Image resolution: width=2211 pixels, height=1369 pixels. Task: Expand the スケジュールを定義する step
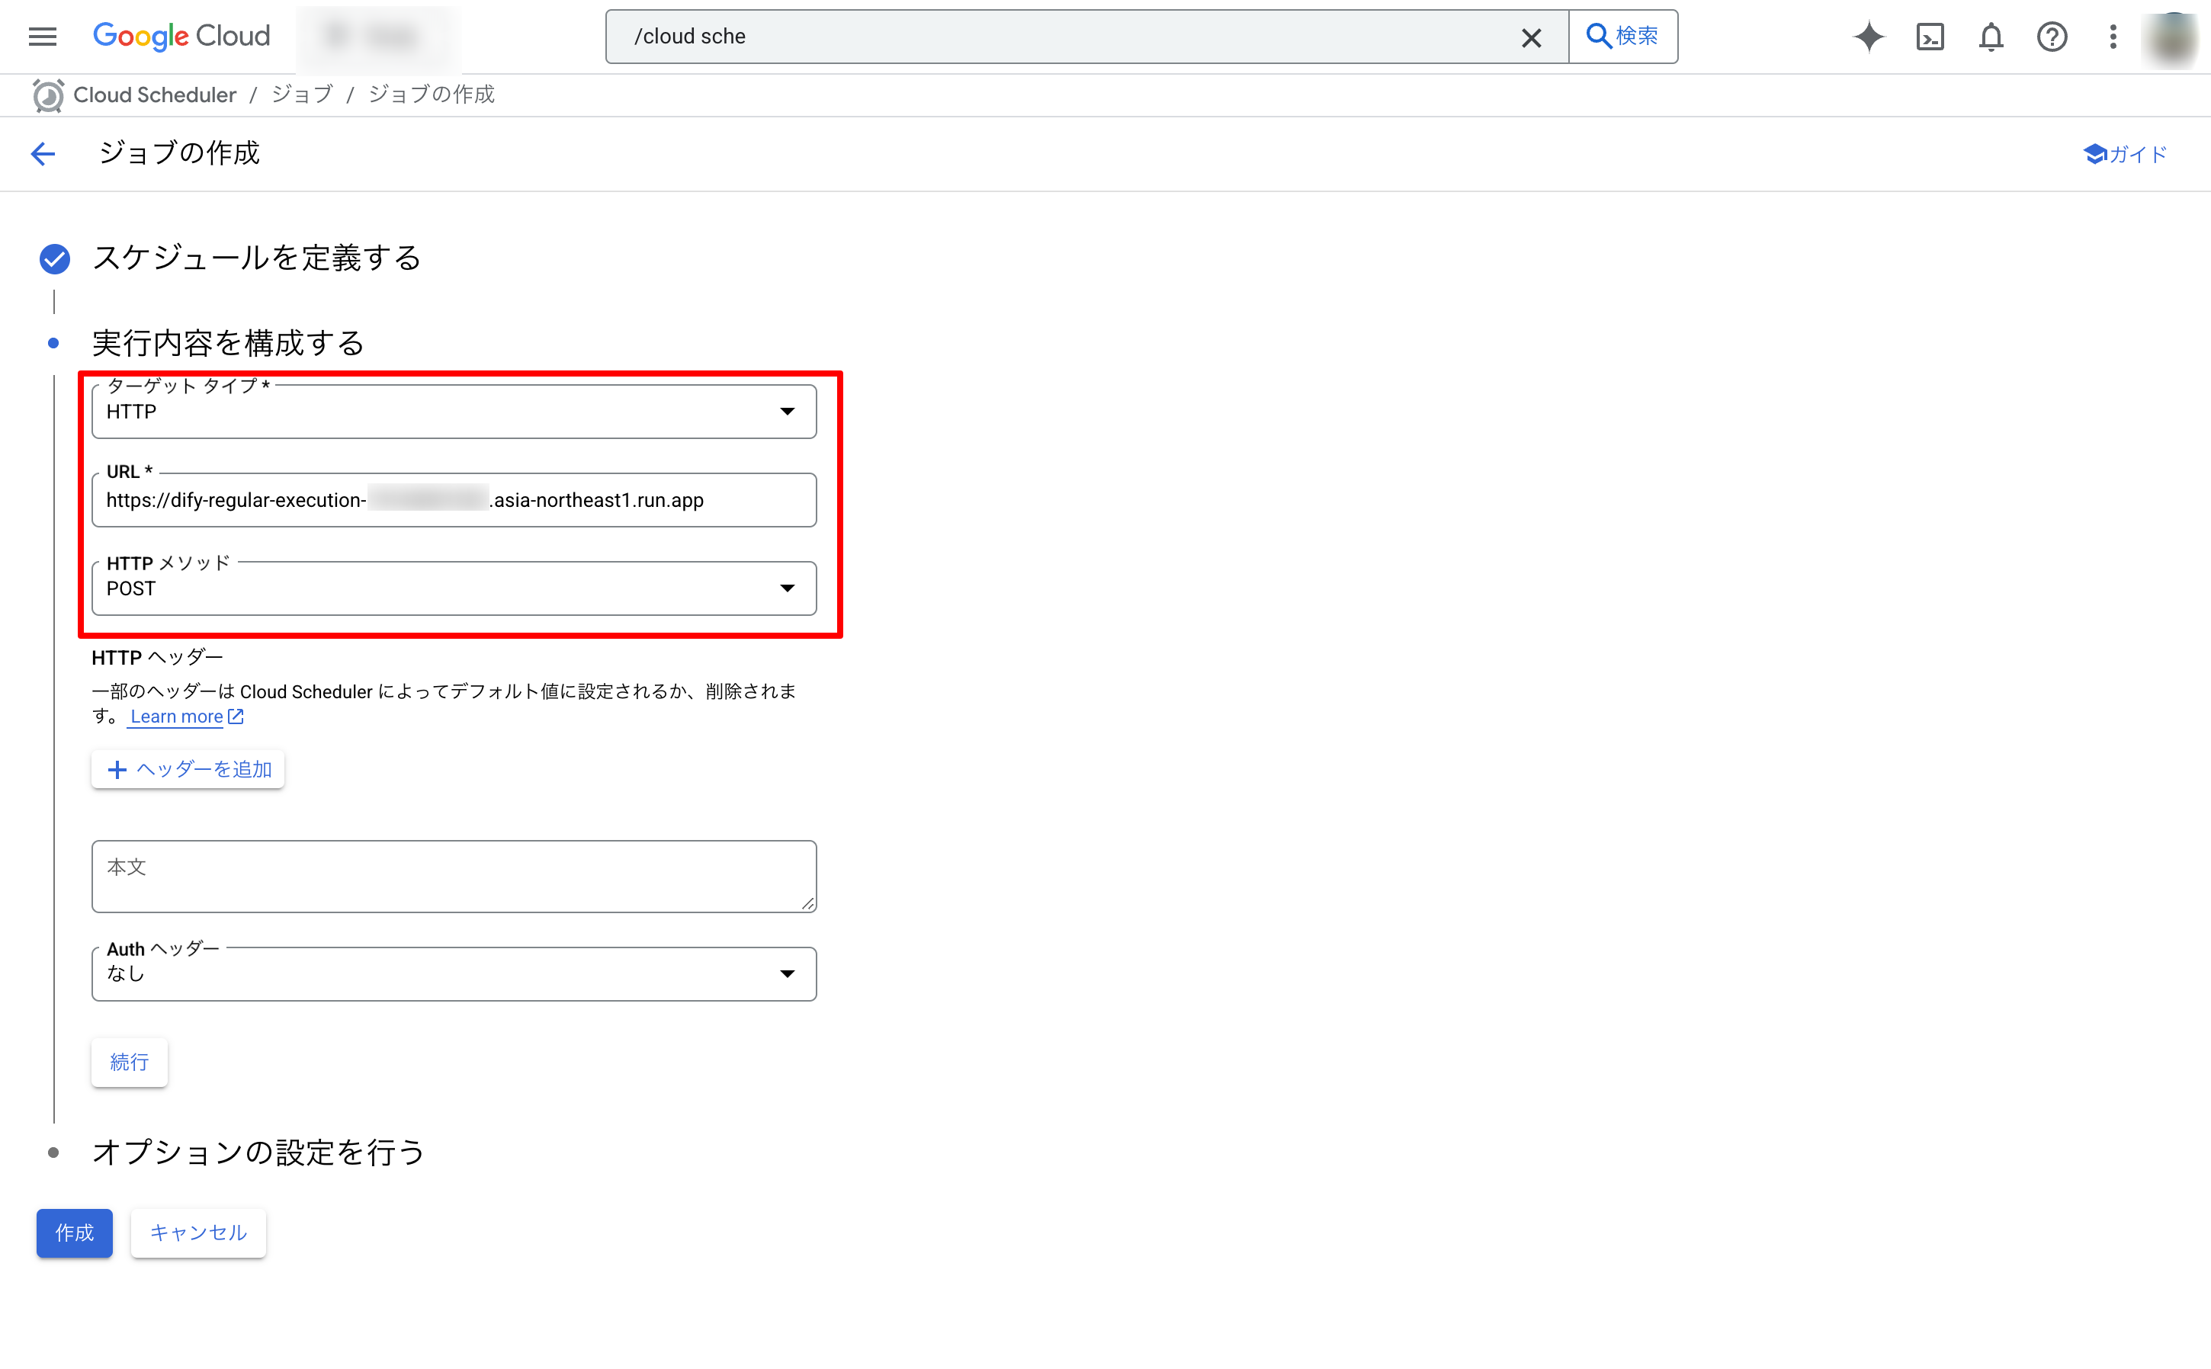(257, 258)
